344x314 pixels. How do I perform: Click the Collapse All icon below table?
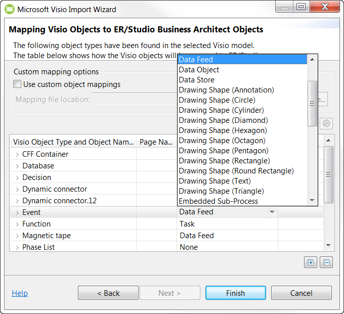326,262
